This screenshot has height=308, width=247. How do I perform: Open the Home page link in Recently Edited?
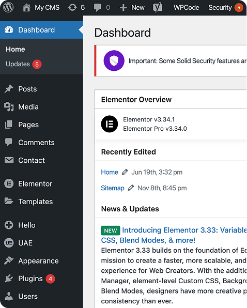[110, 172]
